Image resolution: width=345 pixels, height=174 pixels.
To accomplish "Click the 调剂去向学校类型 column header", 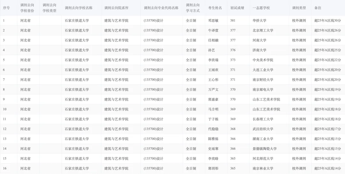I will pos(49,8).
